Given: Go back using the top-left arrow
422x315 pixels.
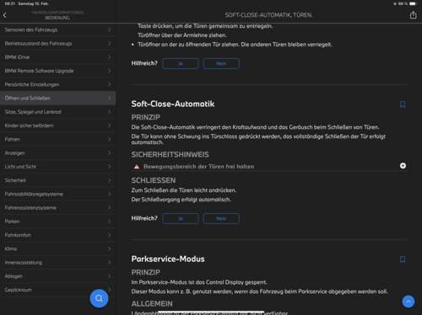Looking at the screenshot, I should tap(4, 15).
